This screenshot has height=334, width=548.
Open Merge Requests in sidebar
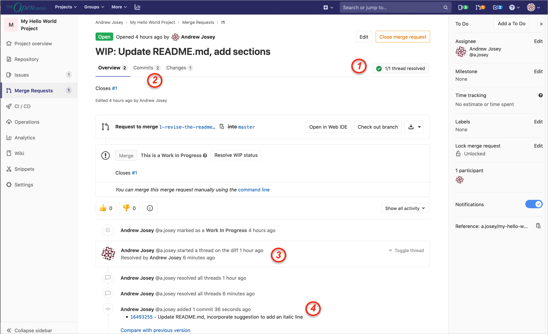[x=39, y=91]
